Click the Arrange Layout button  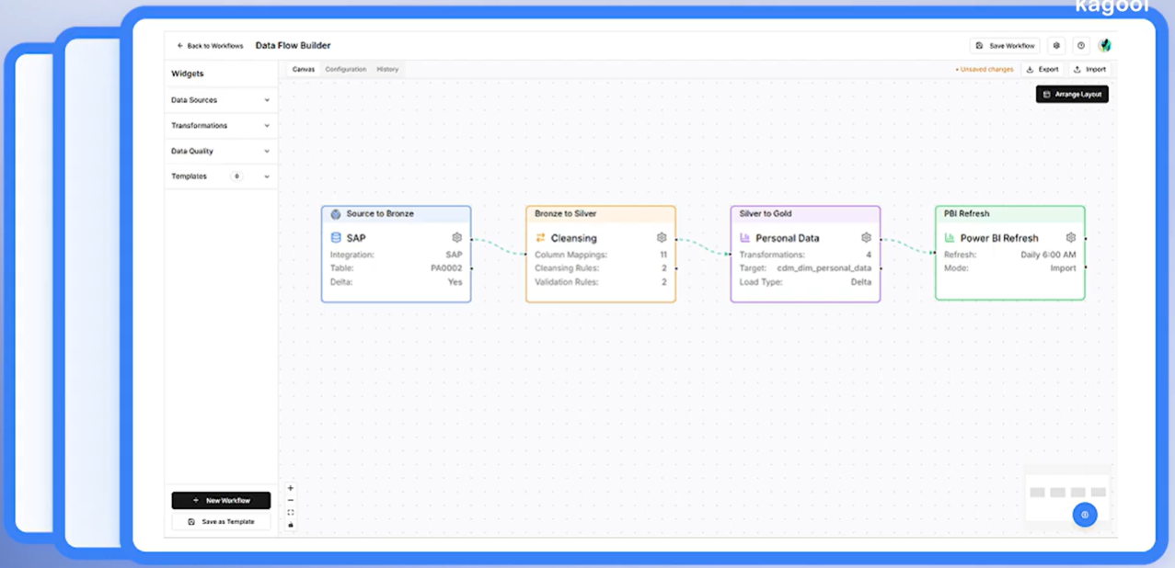click(x=1072, y=94)
